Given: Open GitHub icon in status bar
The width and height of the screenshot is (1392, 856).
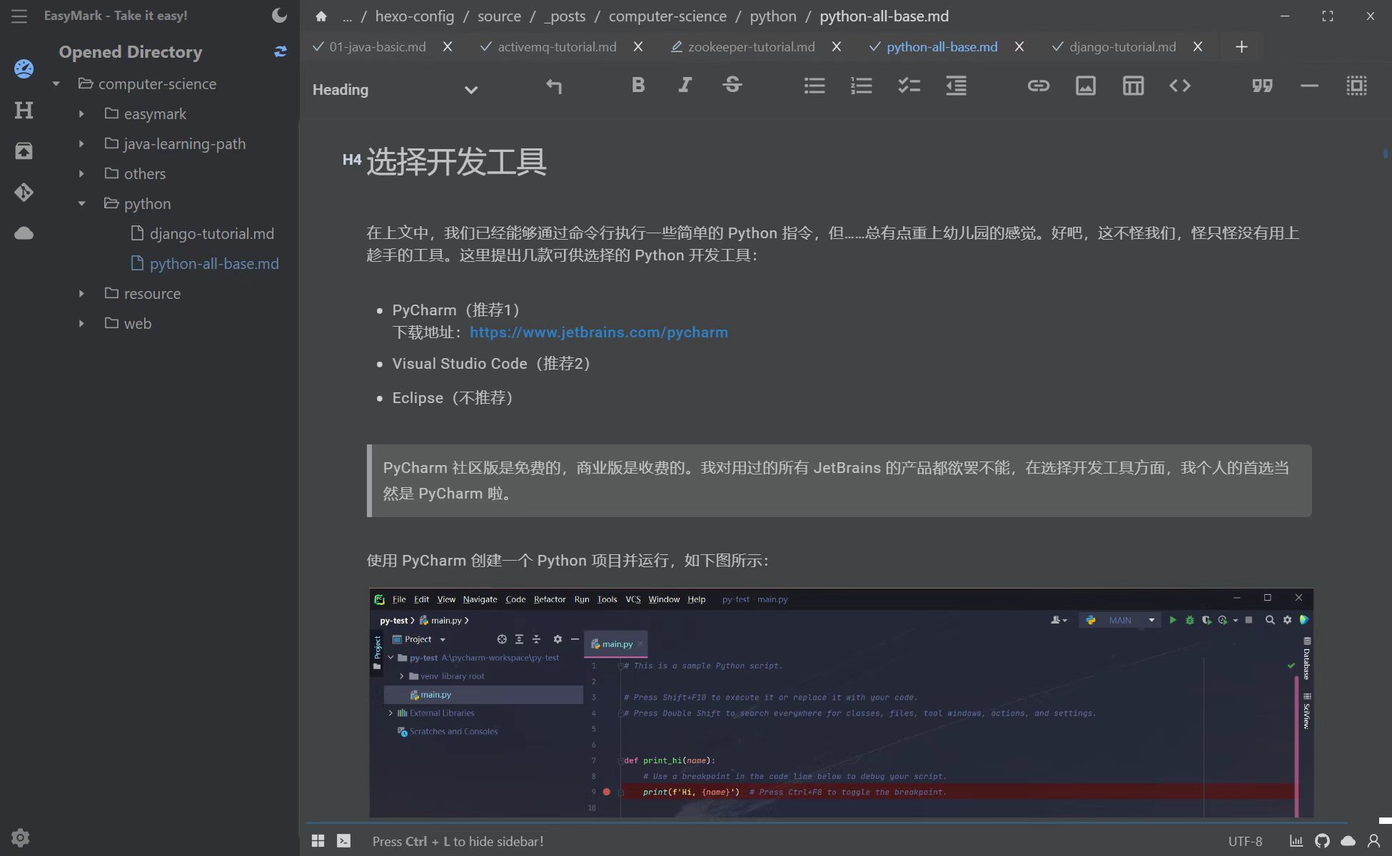Looking at the screenshot, I should (1322, 841).
